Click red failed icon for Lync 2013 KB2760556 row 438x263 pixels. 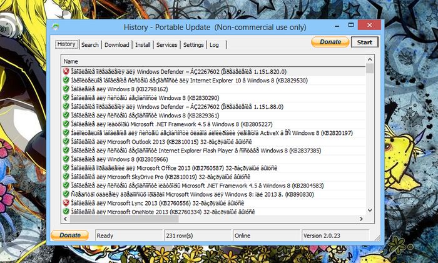click(66, 203)
